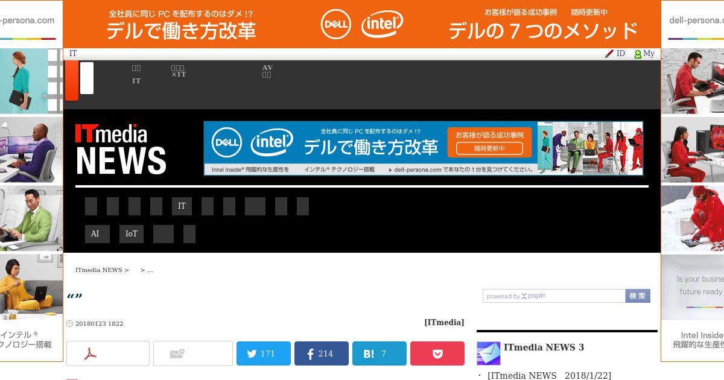Click the person in red snow ad image
This screenshot has width=724, height=380.
693,219
